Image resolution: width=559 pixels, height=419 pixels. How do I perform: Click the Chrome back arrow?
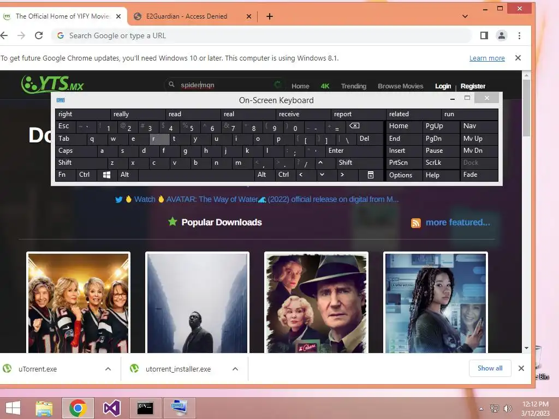tap(4, 35)
